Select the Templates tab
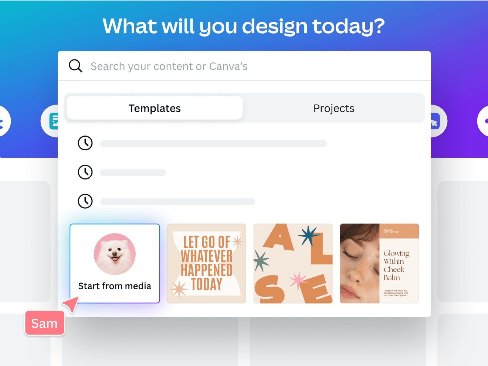This screenshot has height=366, width=488. pos(155,108)
